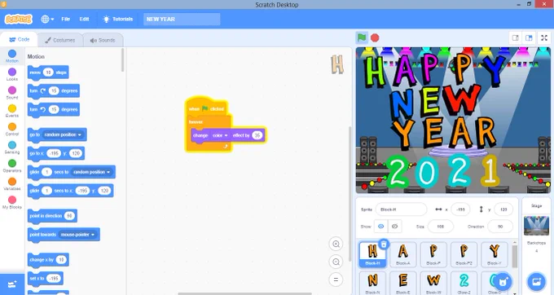Select the Events block category
Image resolution: width=554 pixels, height=295 pixels.
point(12,111)
